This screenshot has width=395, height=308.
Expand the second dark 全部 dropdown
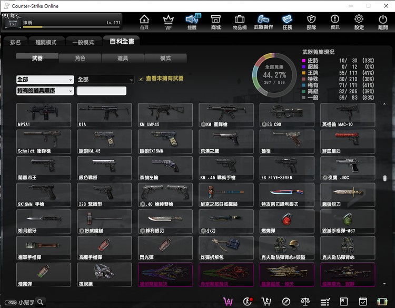pos(105,80)
